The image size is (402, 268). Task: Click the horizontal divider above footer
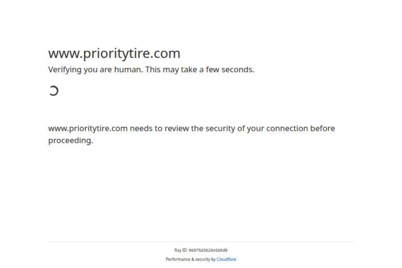tap(201, 242)
